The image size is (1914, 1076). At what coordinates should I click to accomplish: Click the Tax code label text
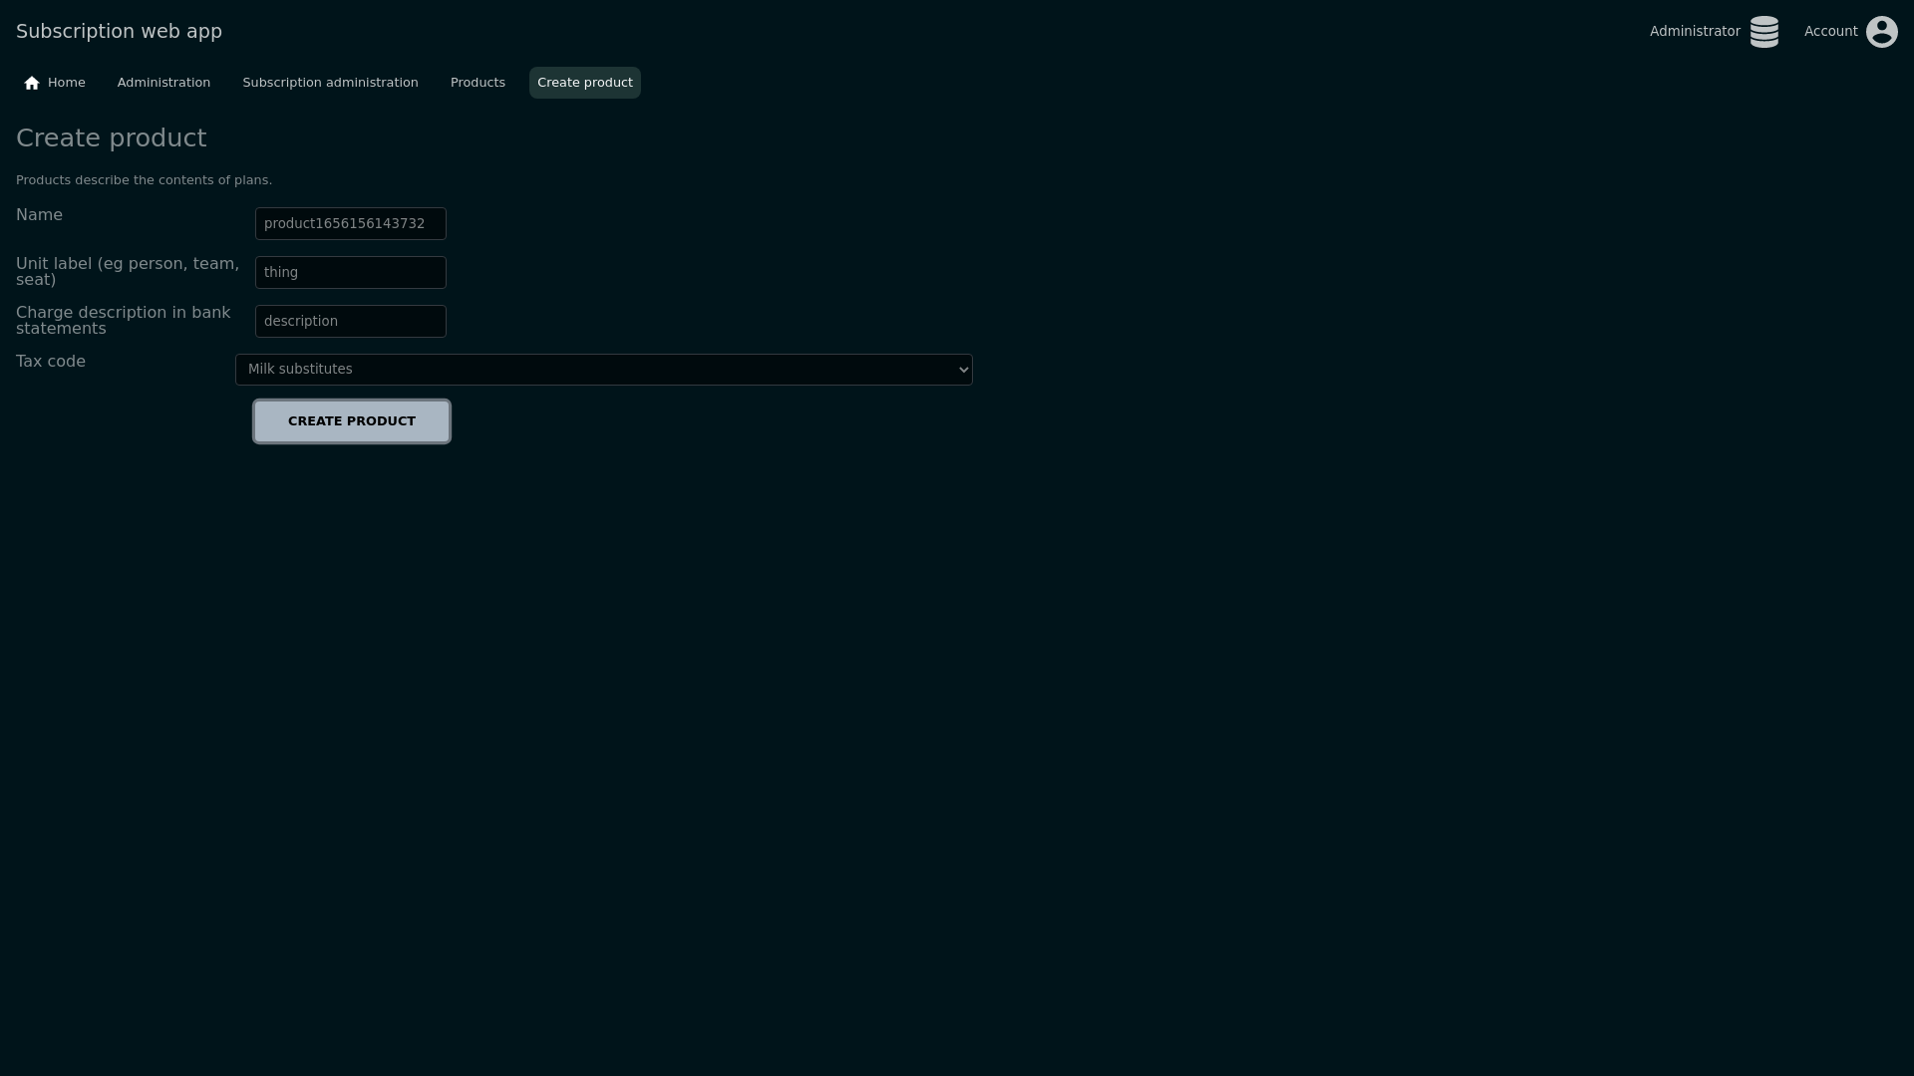[51, 362]
